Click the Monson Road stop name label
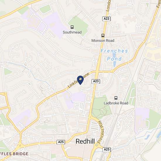The width and height of the screenshot is (161, 161). (x=103, y=41)
